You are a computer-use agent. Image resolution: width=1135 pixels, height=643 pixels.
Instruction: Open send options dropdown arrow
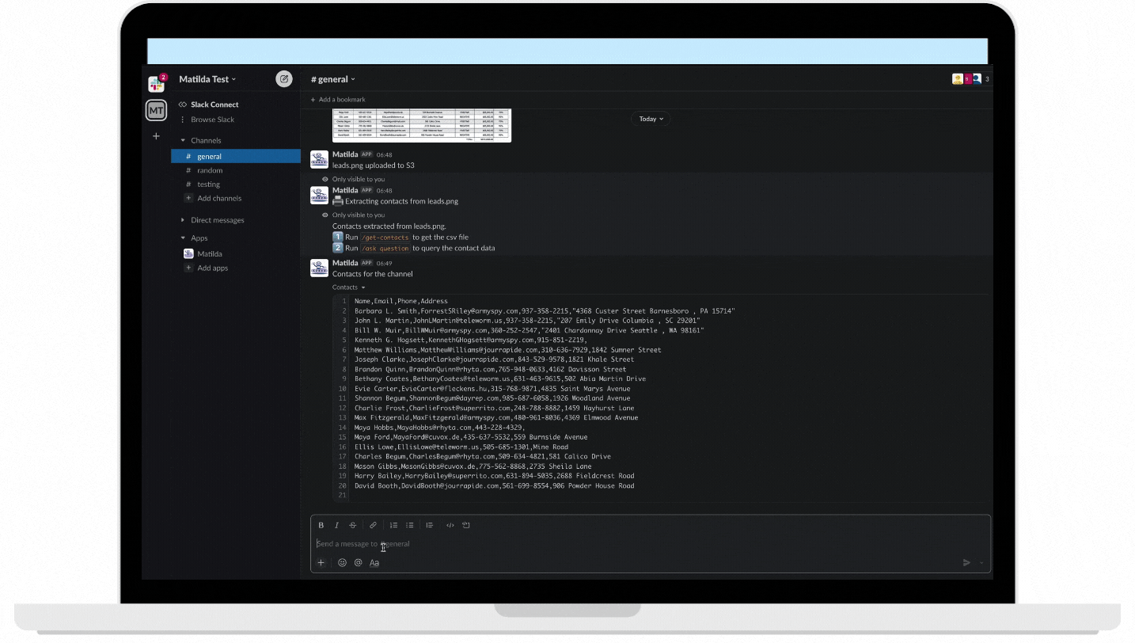(981, 562)
